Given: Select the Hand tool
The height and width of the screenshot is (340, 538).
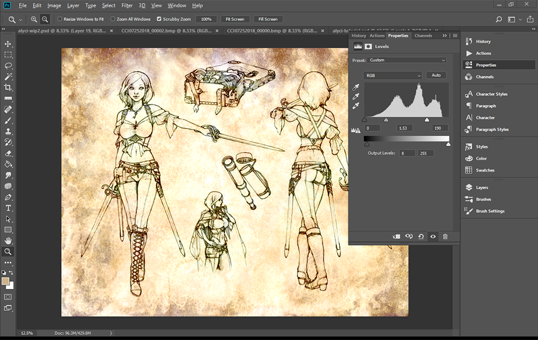Looking at the screenshot, I should tap(8, 241).
